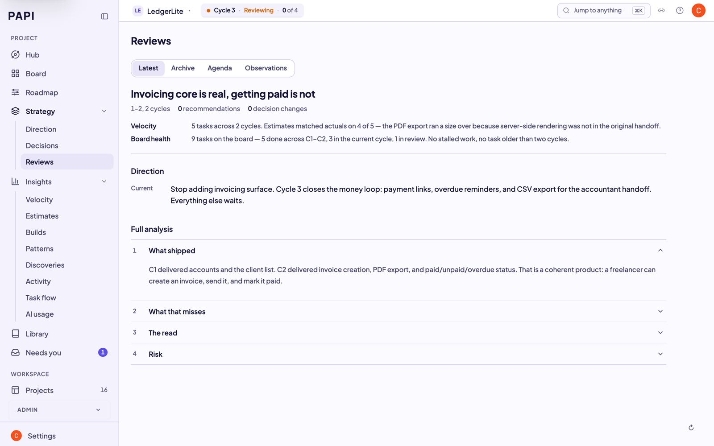Open the user avatar menu in top bar

(698, 10)
